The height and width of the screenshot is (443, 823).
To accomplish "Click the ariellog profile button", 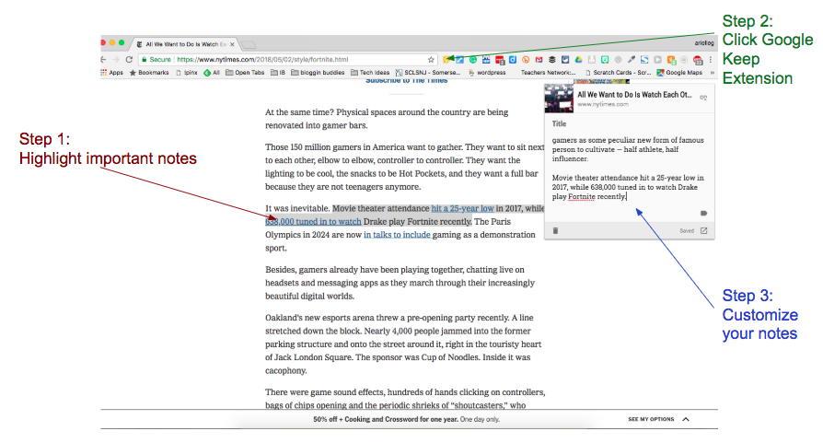I will [x=704, y=43].
